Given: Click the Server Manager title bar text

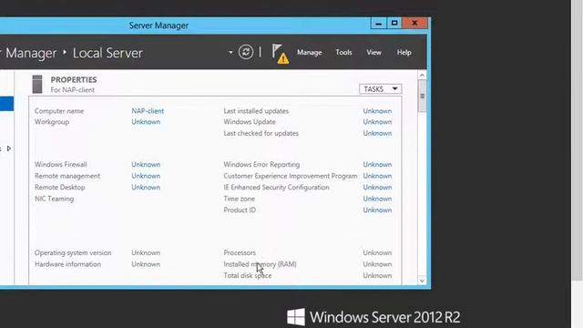Looking at the screenshot, I should [x=159, y=26].
